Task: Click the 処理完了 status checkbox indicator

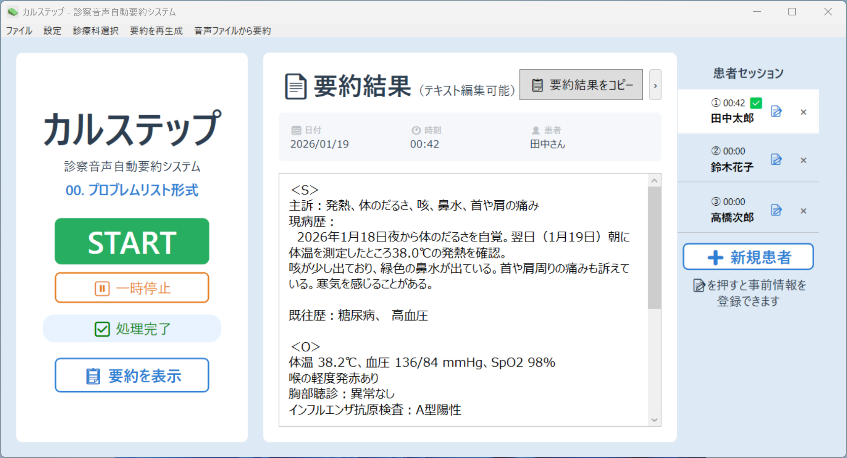Action: 102,329
